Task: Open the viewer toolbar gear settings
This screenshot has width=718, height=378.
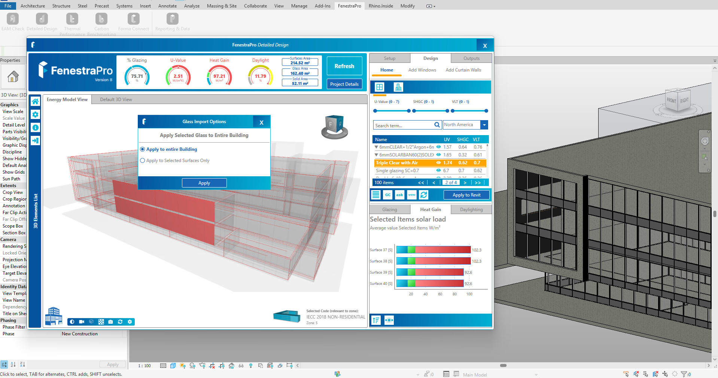Action: pos(130,322)
